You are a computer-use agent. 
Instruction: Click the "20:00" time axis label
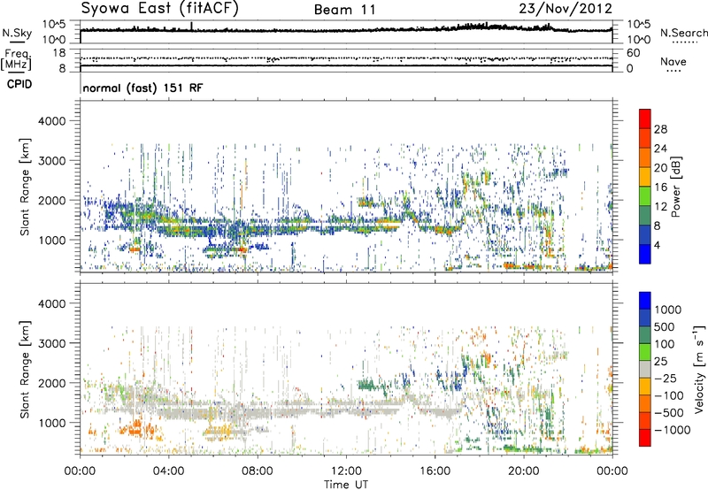(523, 471)
